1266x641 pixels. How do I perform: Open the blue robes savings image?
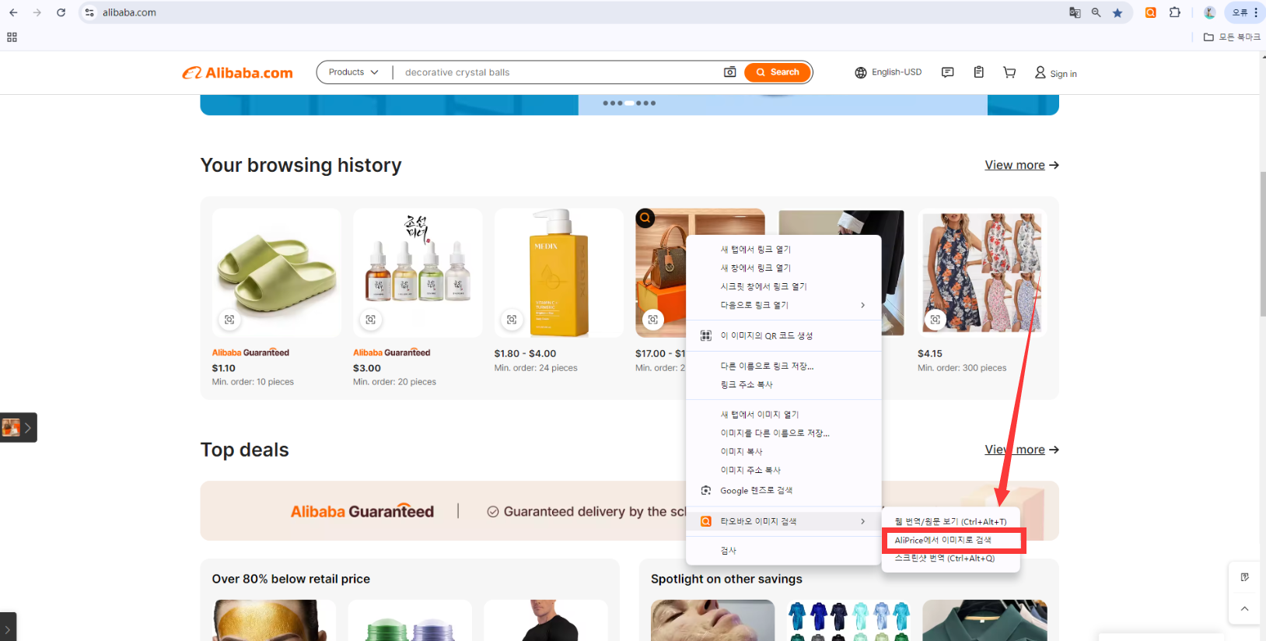(x=848, y=620)
